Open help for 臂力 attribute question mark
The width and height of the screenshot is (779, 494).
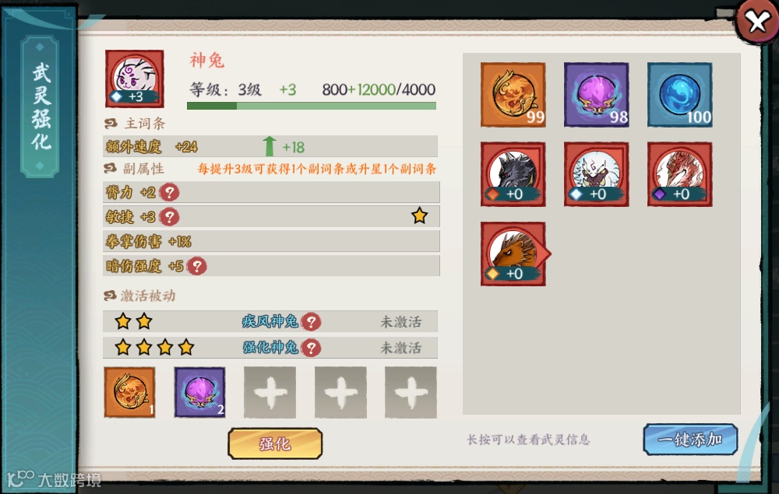coord(169,192)
